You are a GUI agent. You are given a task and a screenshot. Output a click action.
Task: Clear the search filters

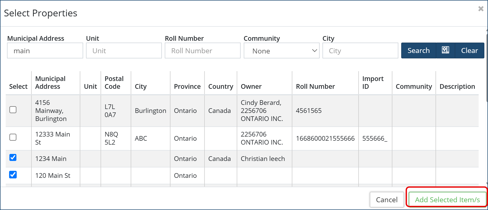[x=469, y=50]
